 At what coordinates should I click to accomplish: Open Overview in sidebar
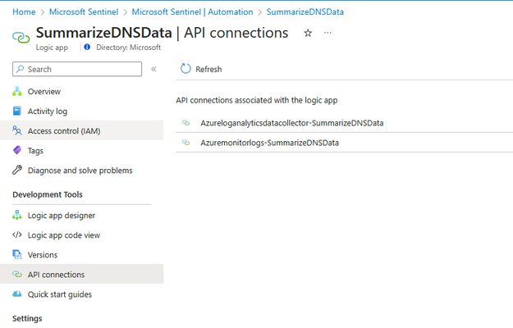(x=82, y=92)
